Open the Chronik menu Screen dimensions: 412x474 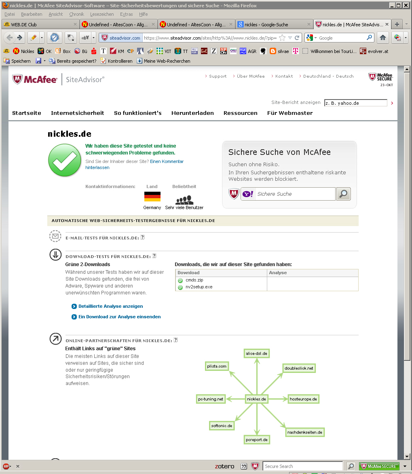76,14
